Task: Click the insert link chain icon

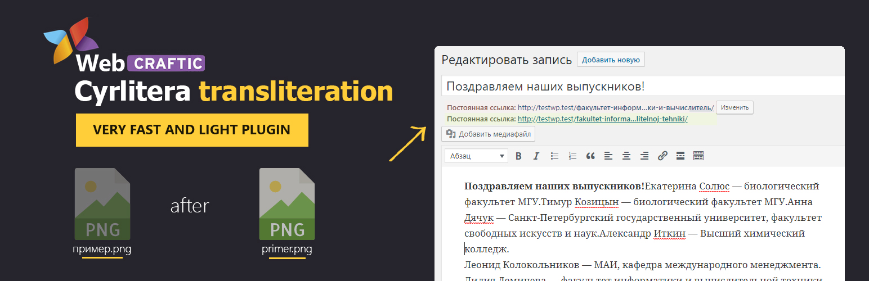Action: [x=662, y=156]
